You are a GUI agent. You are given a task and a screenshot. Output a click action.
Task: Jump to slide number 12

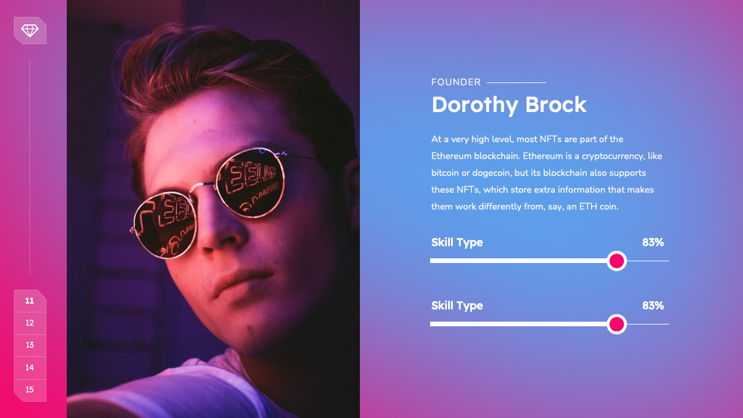coord(30,323)
